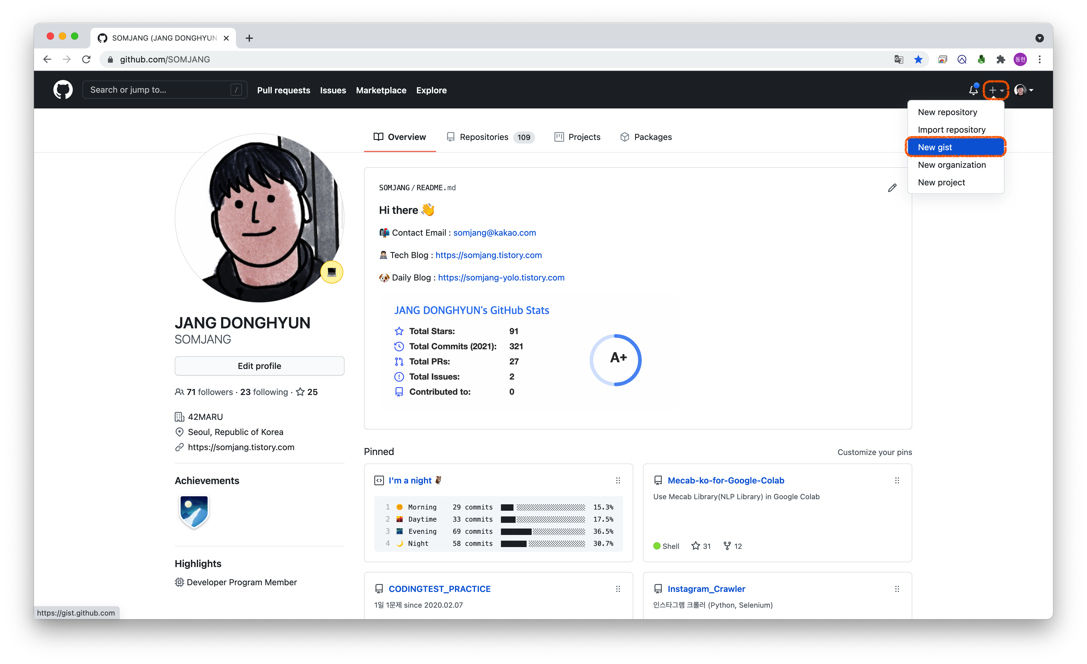Switch to the Packages tab

pos(646,137)
